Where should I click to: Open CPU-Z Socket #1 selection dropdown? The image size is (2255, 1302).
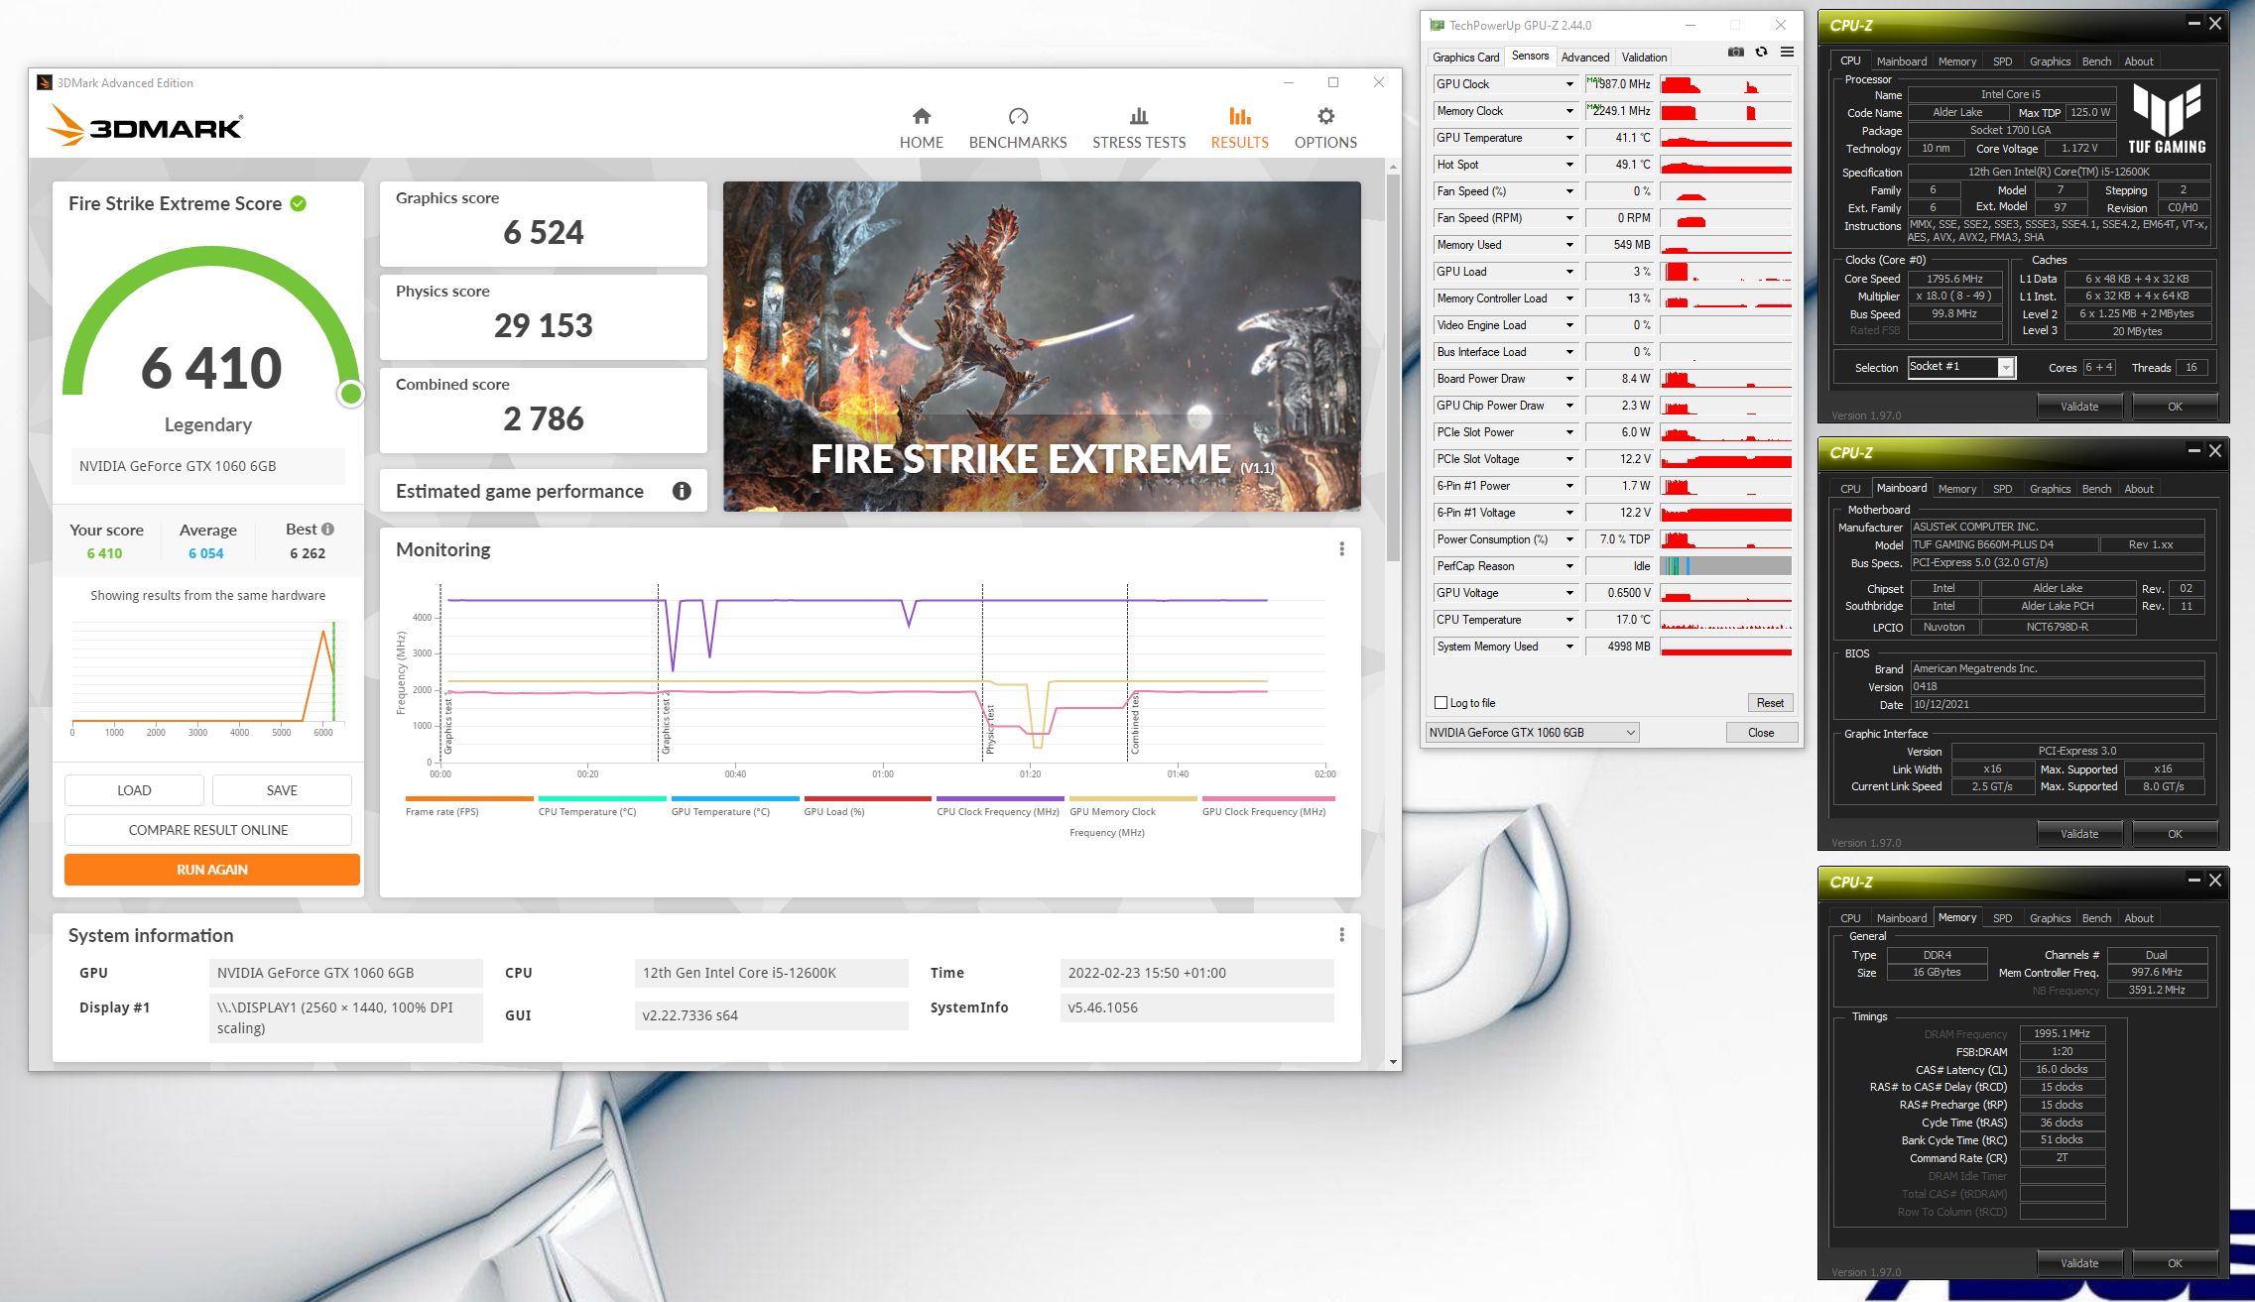click(x=2006, y=368)
